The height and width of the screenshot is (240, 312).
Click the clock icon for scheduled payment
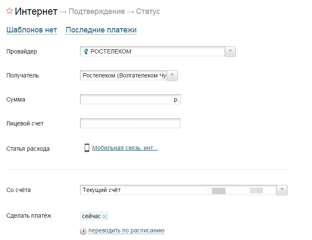pyautogui.click(x=83, y=231)
